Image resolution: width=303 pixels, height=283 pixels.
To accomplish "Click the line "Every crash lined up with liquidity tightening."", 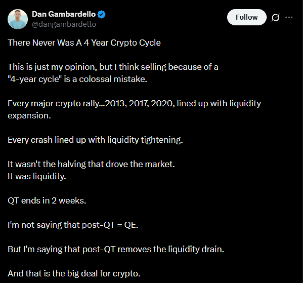I will coord(95,140).
